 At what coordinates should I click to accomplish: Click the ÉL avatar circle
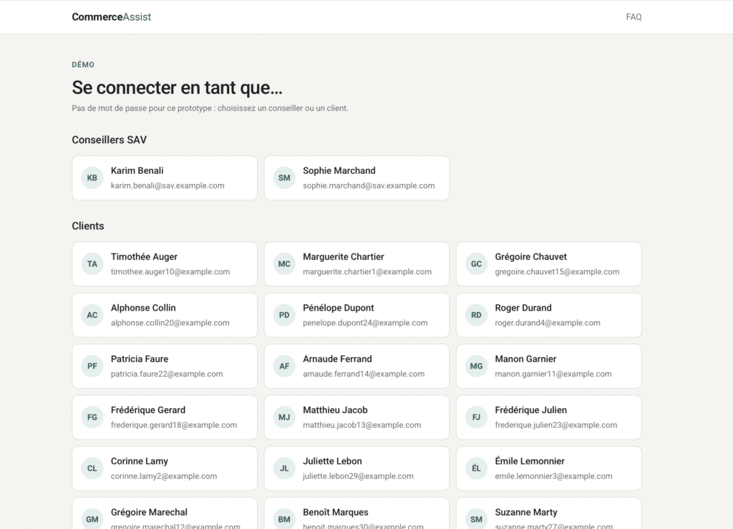coord(476,468)
